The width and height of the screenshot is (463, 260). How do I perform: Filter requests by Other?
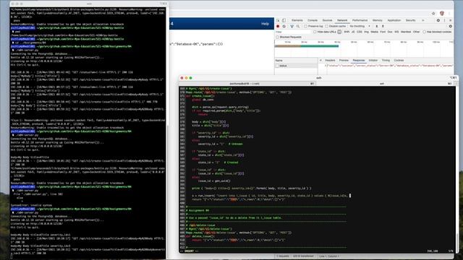tap(417, 32)
